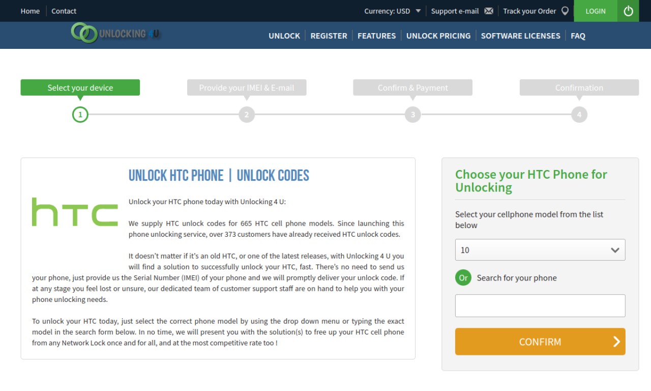Go to SOFTWARE LICENSES menu item
The width and height of the screenshot is (651, 391).
pyautogui.click(x=520, y=36)
